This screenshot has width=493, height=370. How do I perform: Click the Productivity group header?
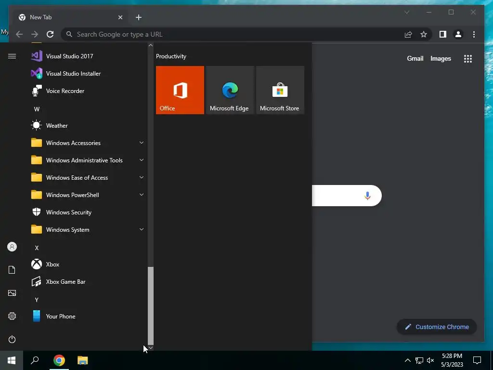[x=171, y=56]
